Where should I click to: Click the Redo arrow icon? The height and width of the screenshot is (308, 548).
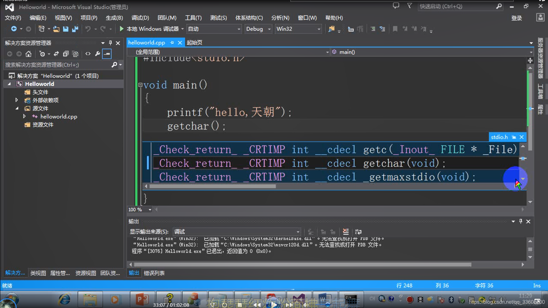pyautogui.click(x=103, y=29)
